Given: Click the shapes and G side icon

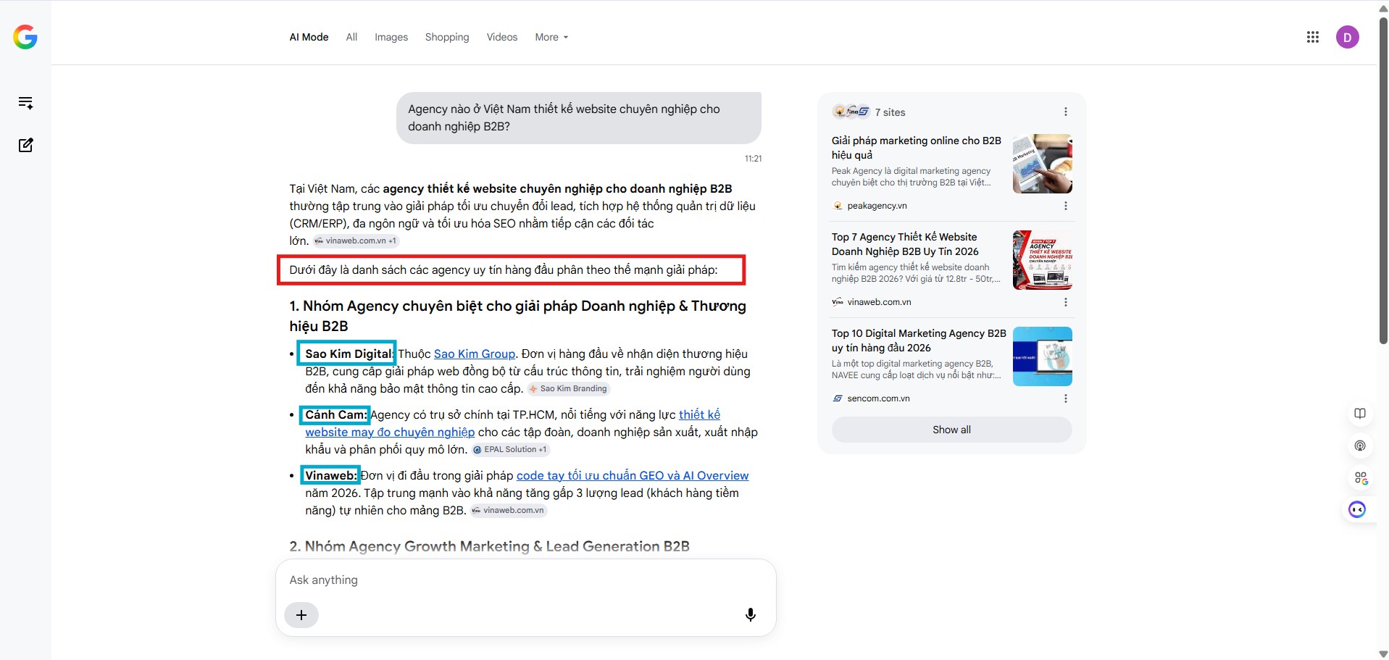Looking at the screenshot, I should pyautogui.click(x=1361, y=478).
